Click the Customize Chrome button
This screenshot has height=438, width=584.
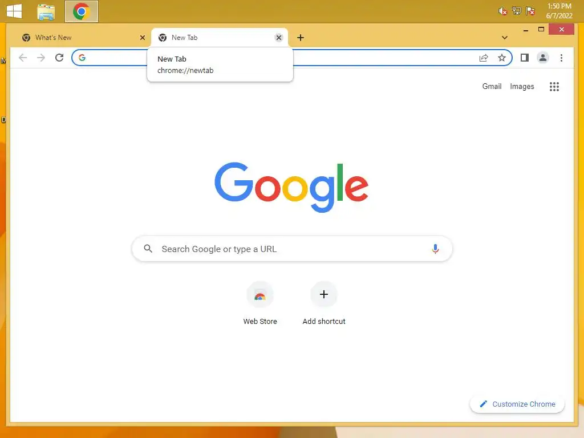(517, 404)
